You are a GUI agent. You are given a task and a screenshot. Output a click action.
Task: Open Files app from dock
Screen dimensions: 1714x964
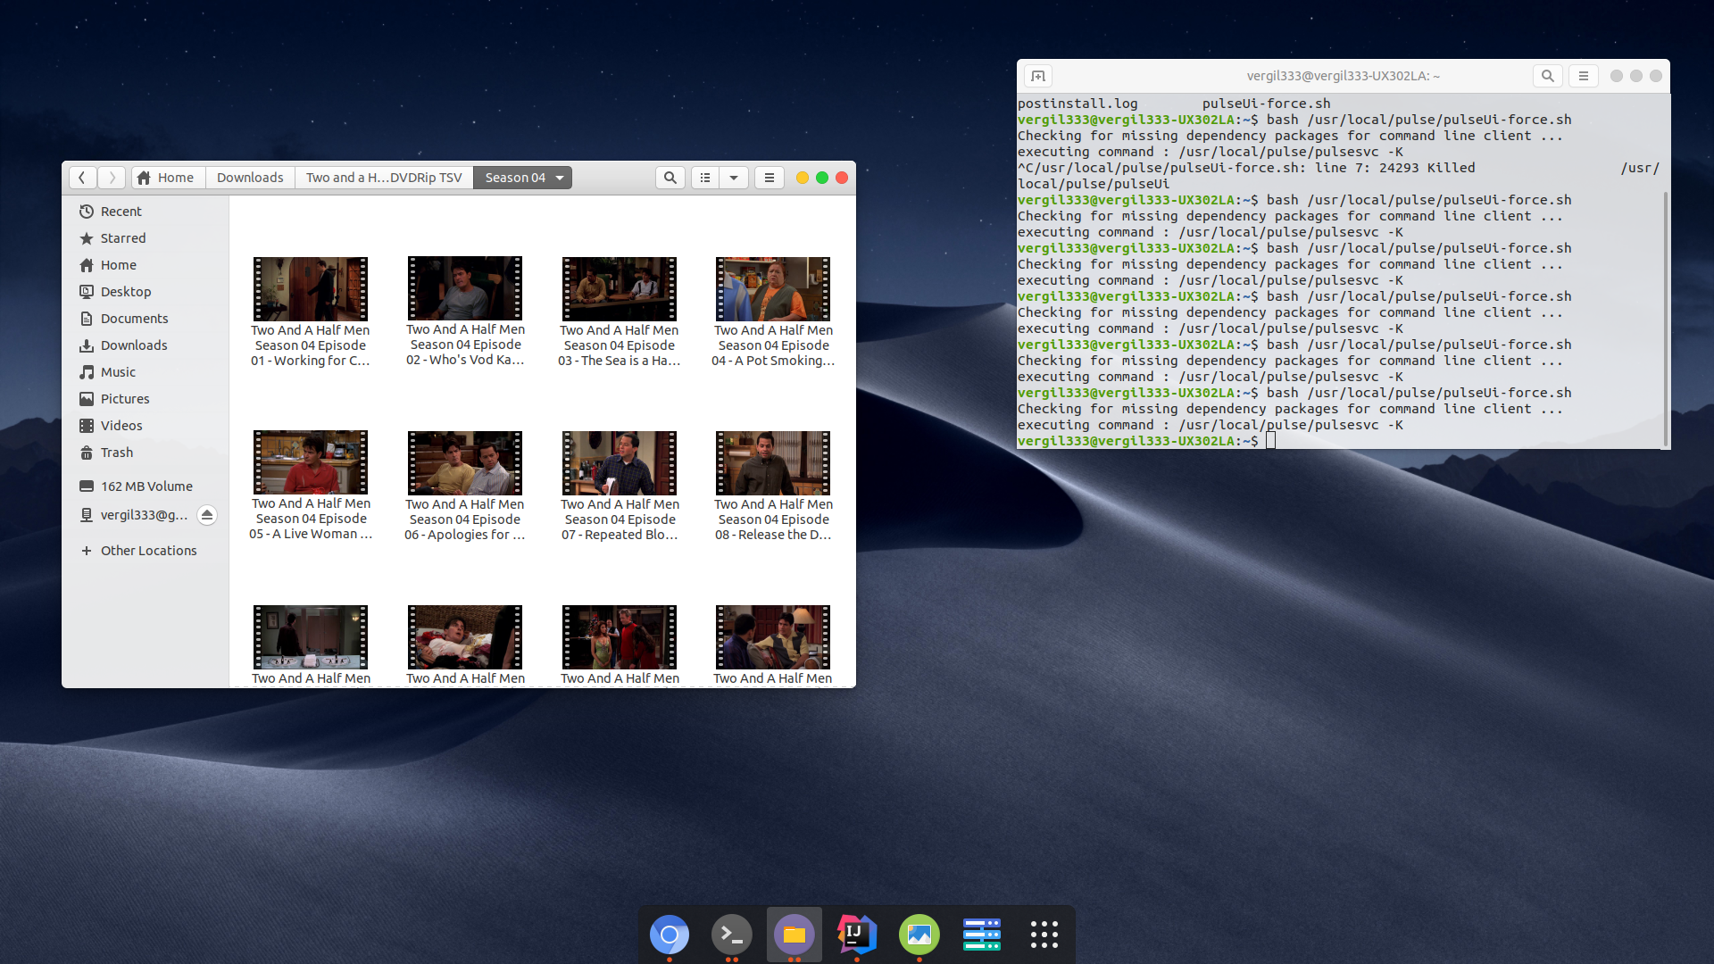795,935
